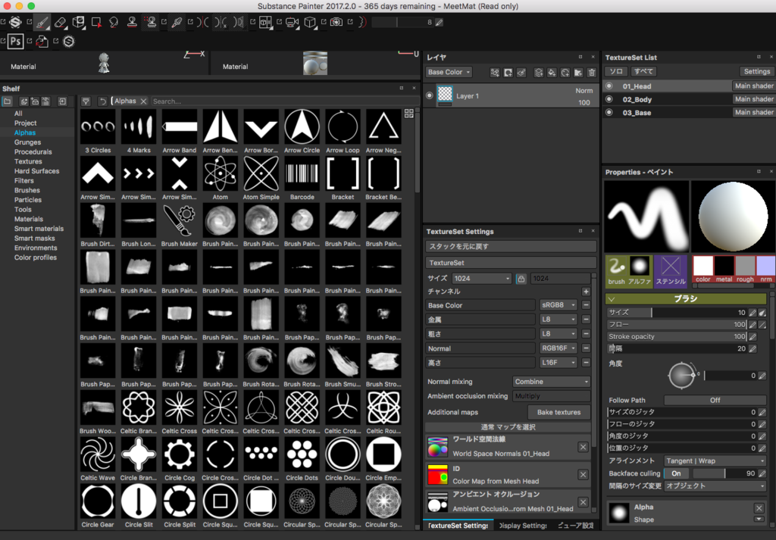Screen dimensions: 776x540
Task: Select the Material picker eyedropper tool
Action: pos(176,22)
